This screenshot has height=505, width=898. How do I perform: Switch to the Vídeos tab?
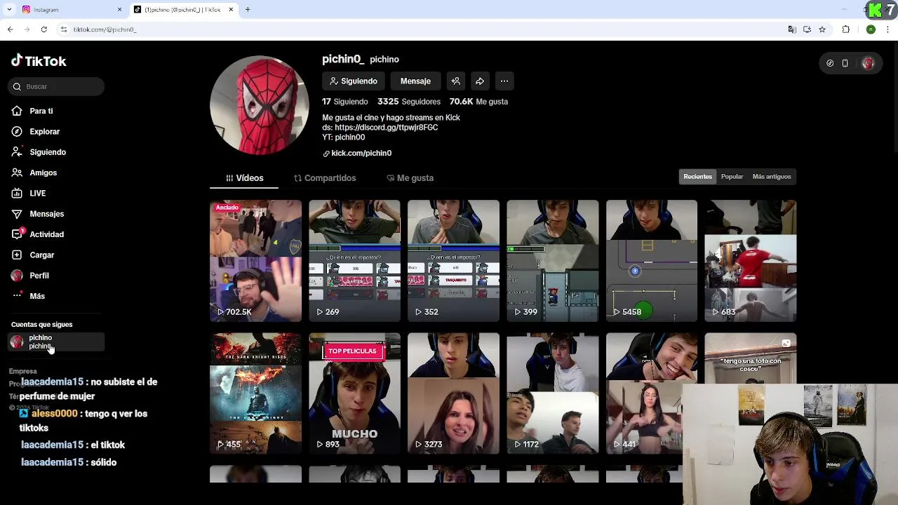(244, 178)
